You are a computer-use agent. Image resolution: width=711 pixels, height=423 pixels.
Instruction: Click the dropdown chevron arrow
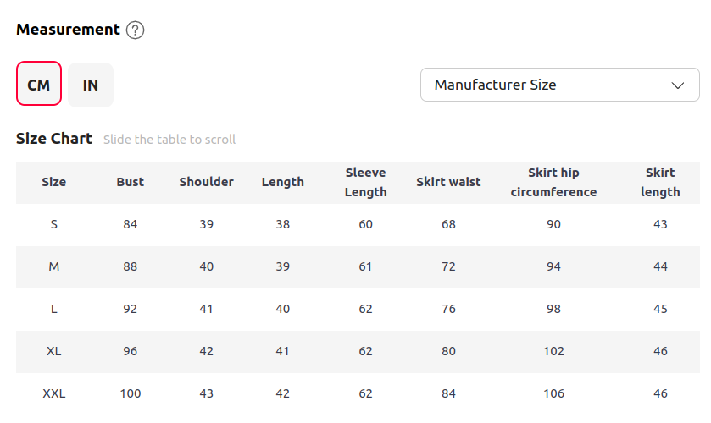pyautogui.click(x=678, y=85)
